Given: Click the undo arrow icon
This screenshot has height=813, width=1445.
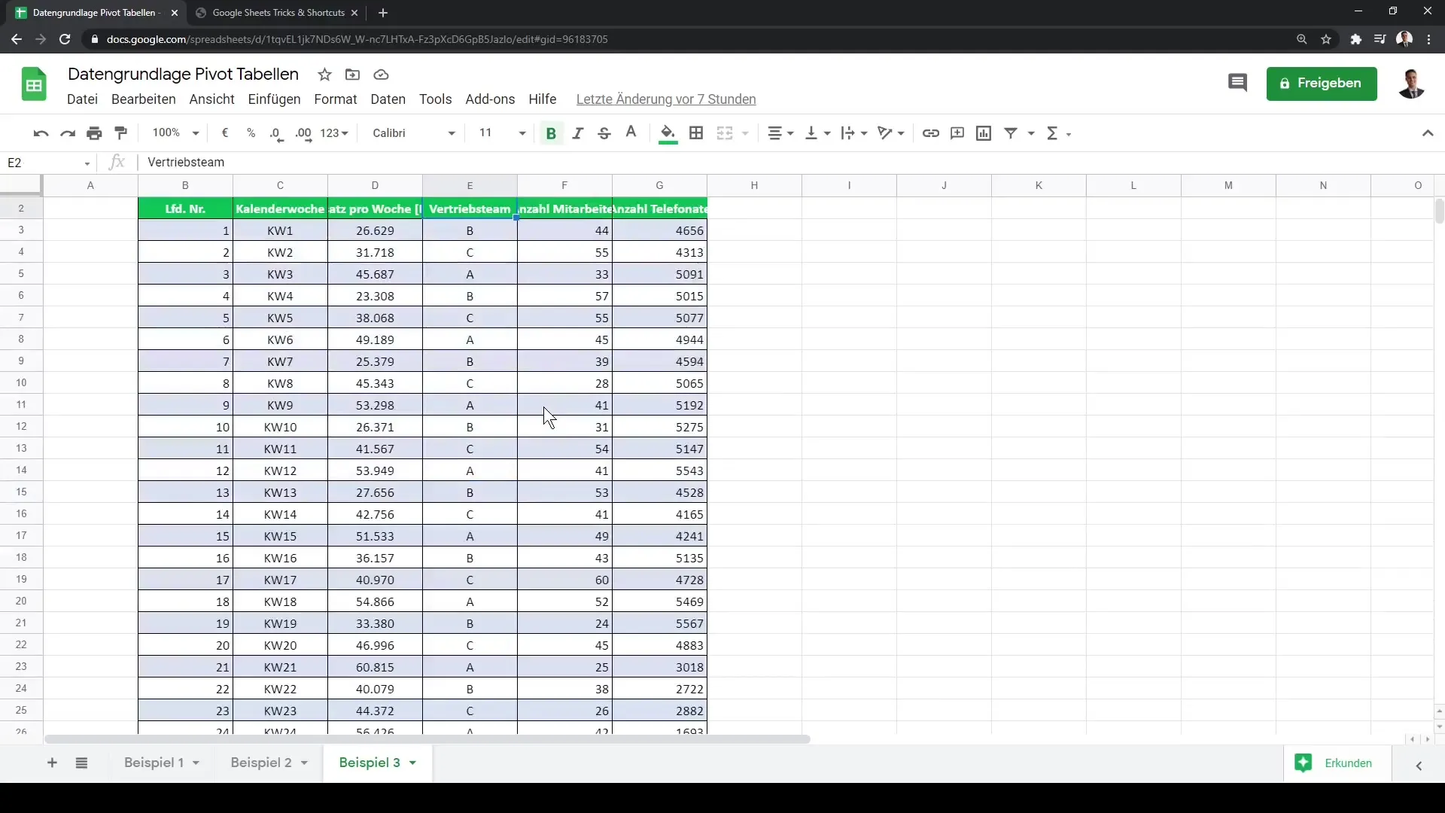Looking at the screenshot, I should (x=41, y=133).
